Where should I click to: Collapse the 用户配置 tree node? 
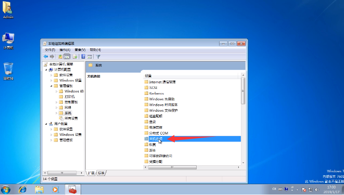pos(46,124)
